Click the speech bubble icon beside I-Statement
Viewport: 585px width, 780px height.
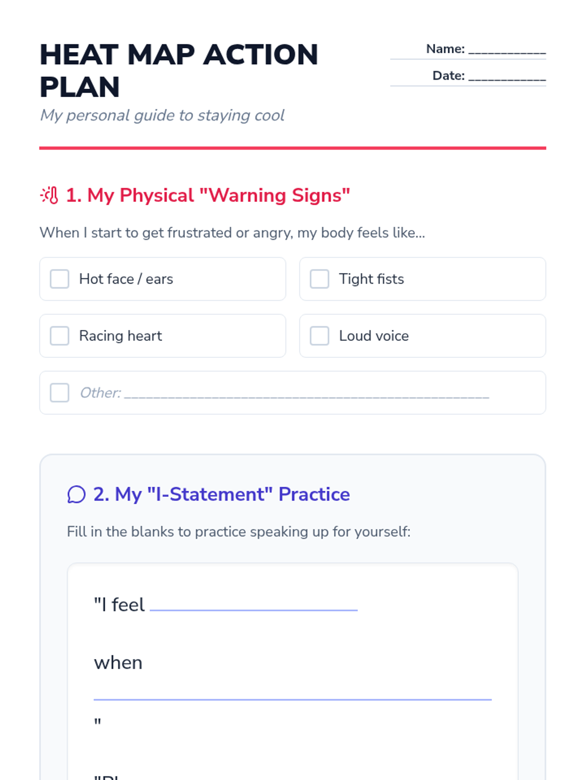[x=77, y=494]
